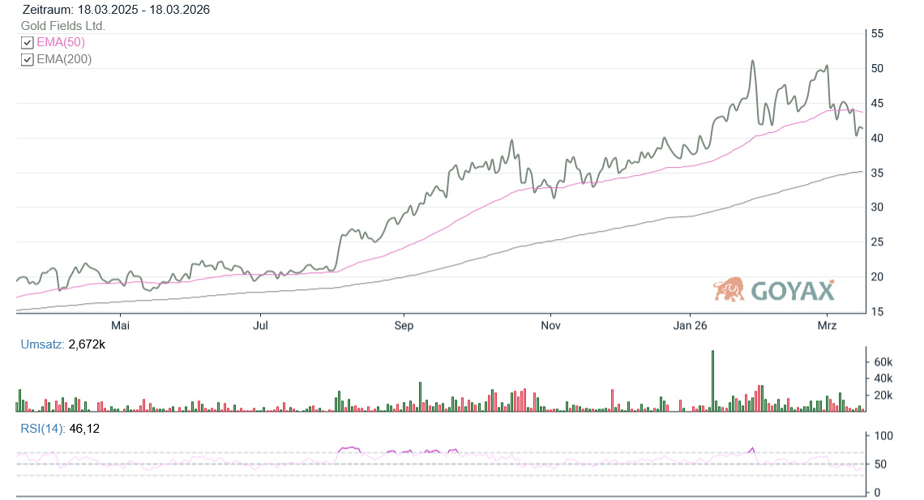Select the Gold Fields Ltd. title
The height and width of the screenshot is (500, 924).
click(x=63, y=26)
